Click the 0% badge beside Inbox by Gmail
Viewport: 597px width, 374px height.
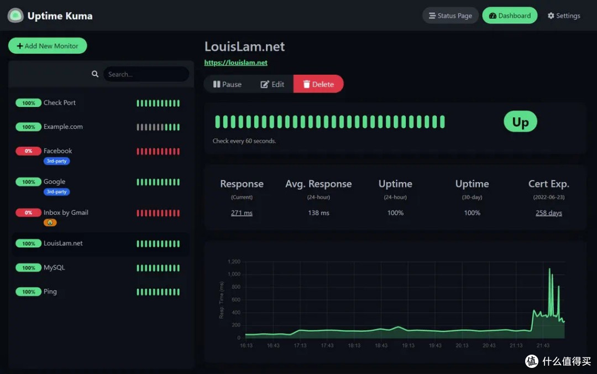28,213
